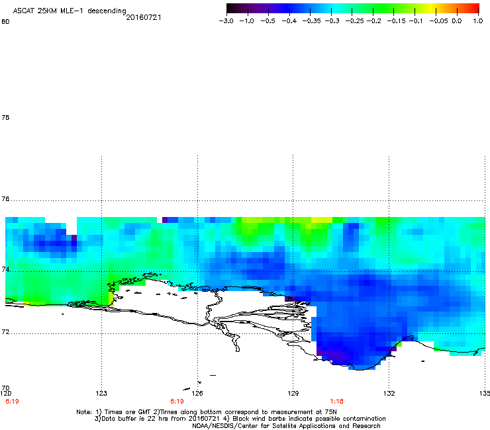Click the "80" latitude label at top left
The image size is (490, 430).
point(5,22)
